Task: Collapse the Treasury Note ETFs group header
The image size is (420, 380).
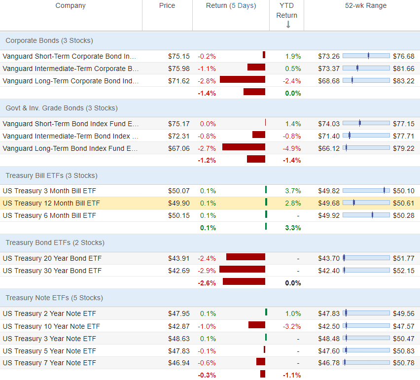Action: coord(210,298)
